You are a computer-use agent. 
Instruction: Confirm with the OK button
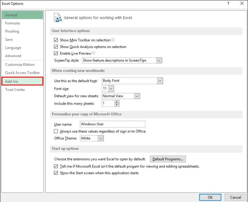(x=210, y=197)
